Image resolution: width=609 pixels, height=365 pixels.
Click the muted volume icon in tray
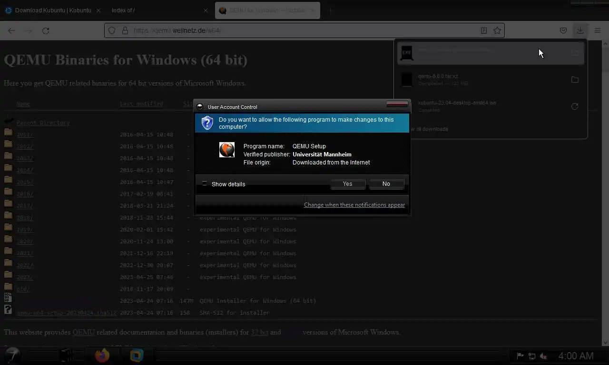544,355
